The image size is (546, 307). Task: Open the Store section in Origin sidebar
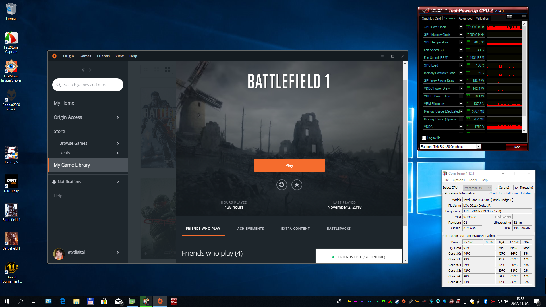point(59,131)
